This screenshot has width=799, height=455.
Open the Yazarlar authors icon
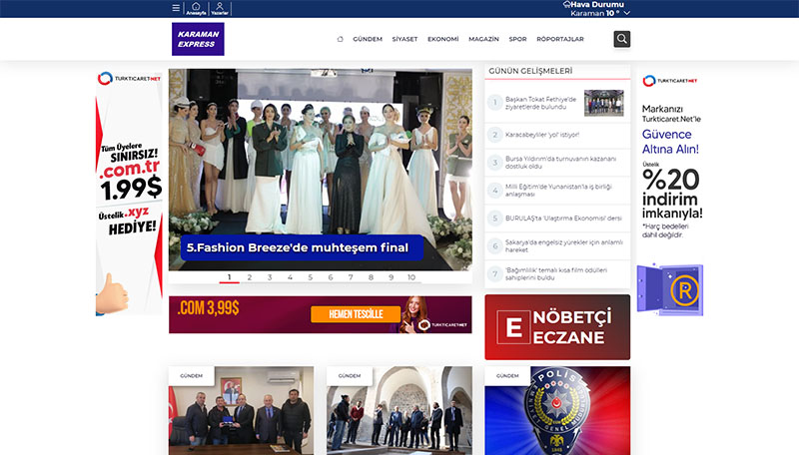click(220, 8)
